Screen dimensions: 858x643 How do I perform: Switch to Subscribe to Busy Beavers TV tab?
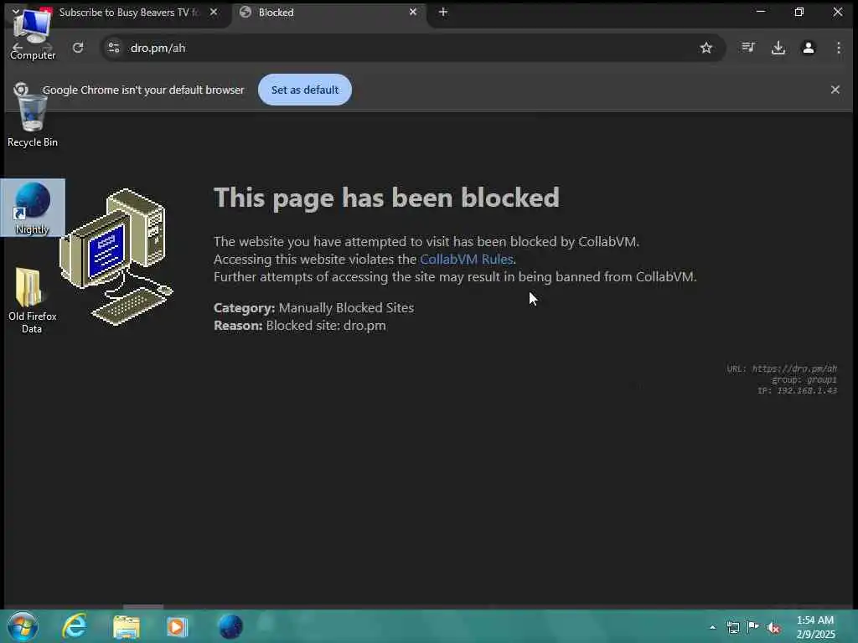coord(129,12)
